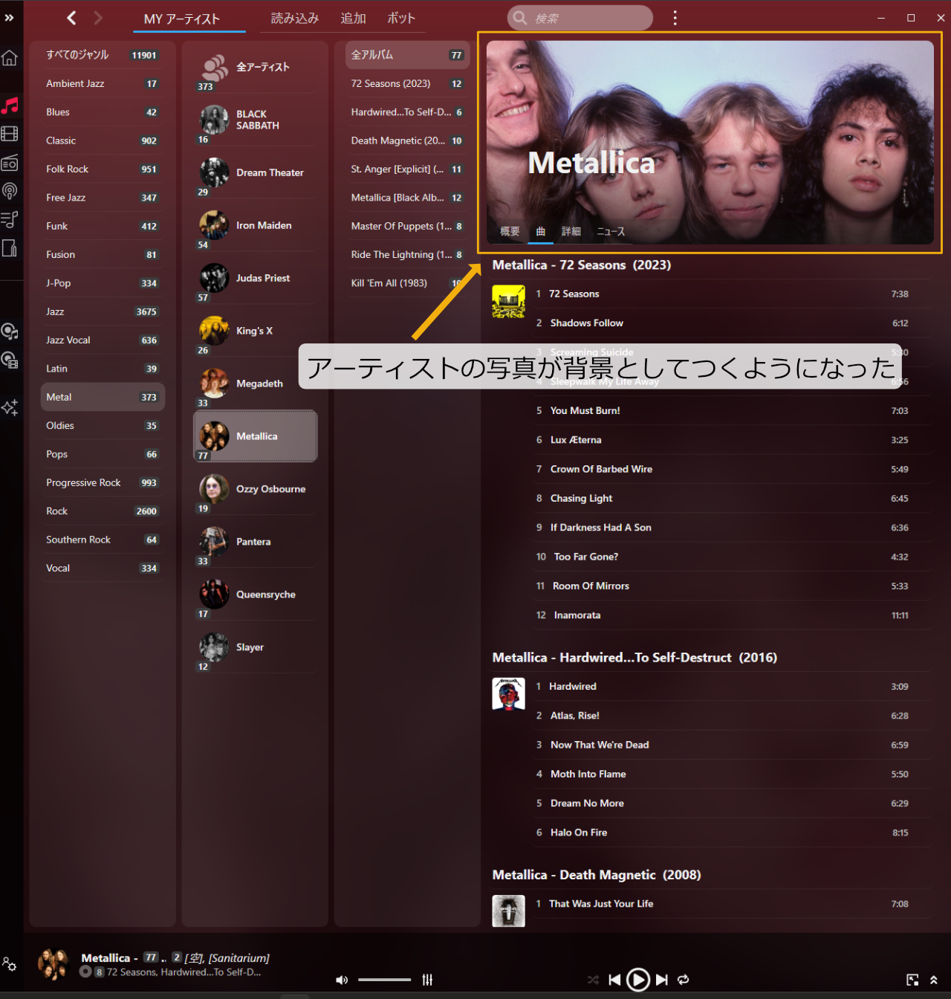Select the Progressive Rock genre
Image resolution: width=951 pixels, height=999 pixels.
(x=103, y=482)
